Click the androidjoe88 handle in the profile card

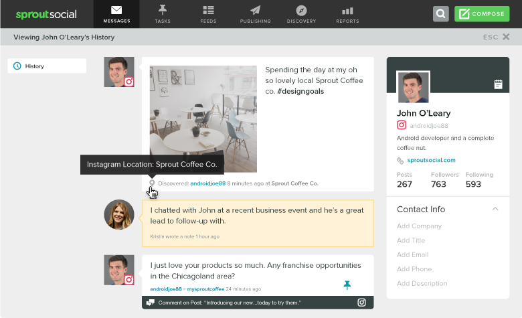point(429,126)
